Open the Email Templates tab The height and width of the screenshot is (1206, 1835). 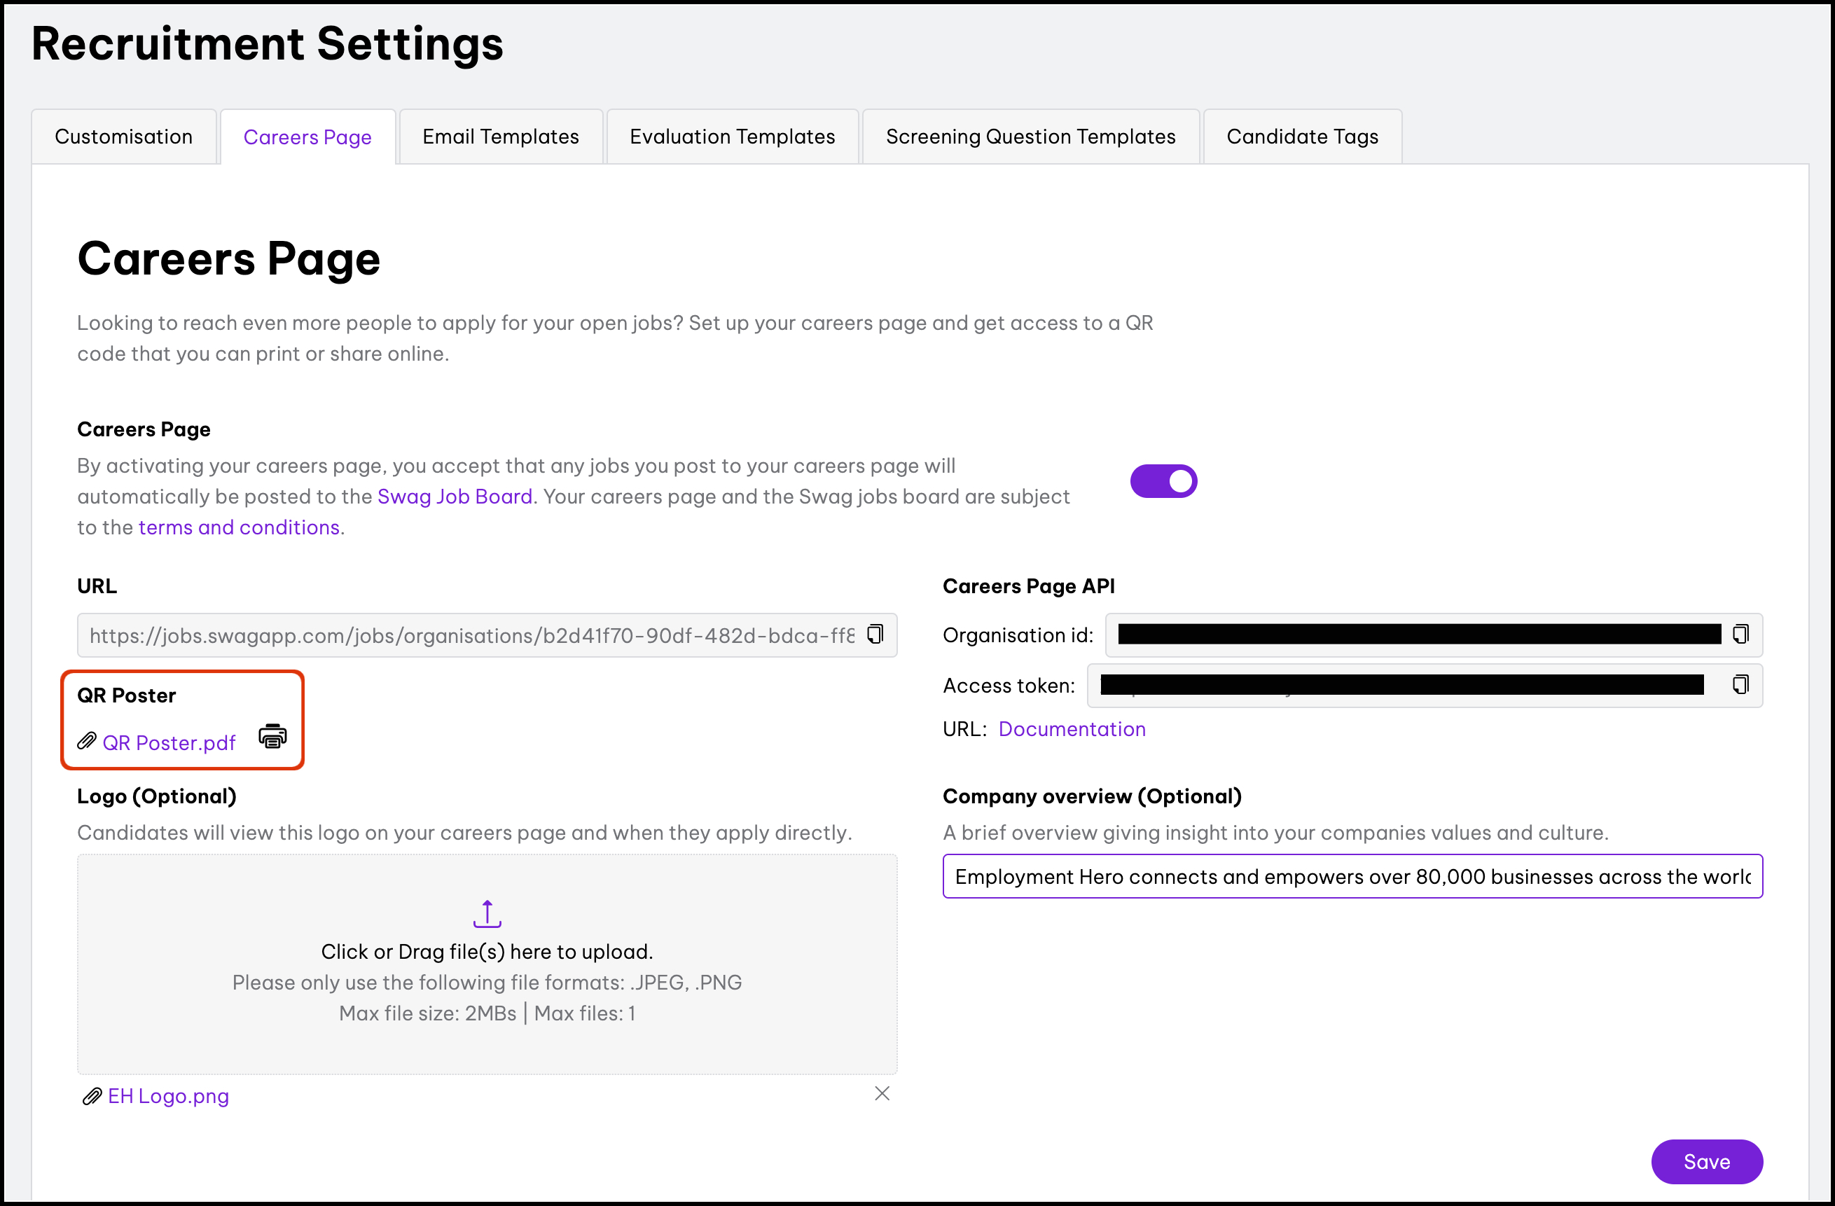coord(500,137)
